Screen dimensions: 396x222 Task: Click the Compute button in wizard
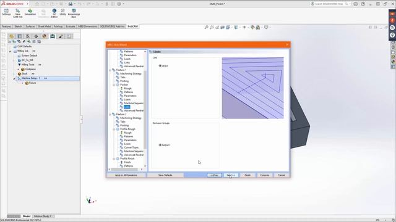[264, 175]
